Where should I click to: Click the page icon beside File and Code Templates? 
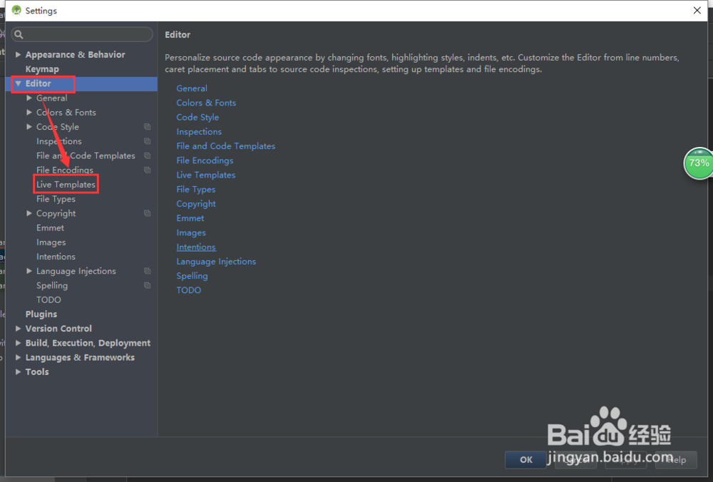148,155
